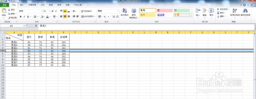Apply the Good (好) cell style
The width and height of the screenshot is (256, 99).
point(182,10)
